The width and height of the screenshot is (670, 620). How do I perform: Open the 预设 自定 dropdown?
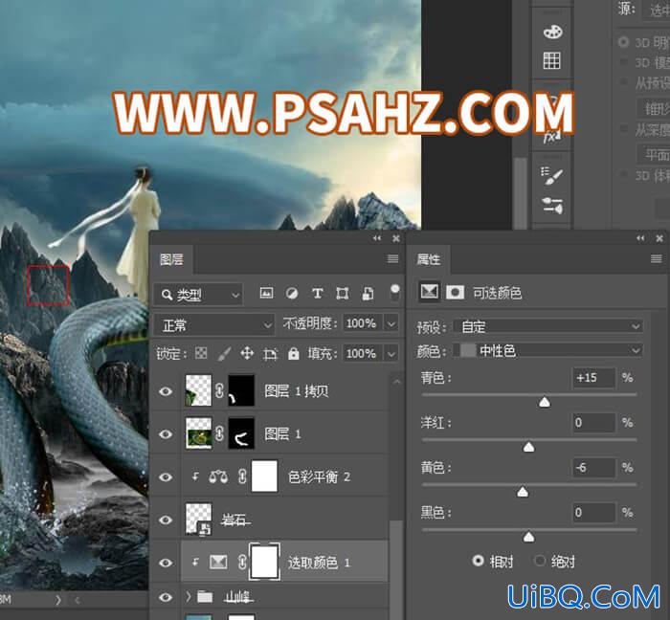pyautogui.click(x=547, y=326)
